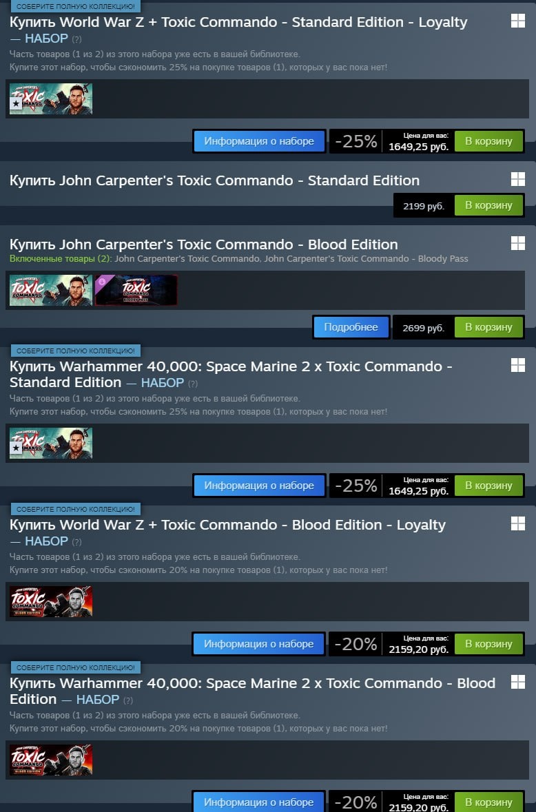The height and width of the screenshot is (812, 536).
Task: Click 'Информация о наборе' for World War Z Standard bundle
Action: [x=259, y=141]
